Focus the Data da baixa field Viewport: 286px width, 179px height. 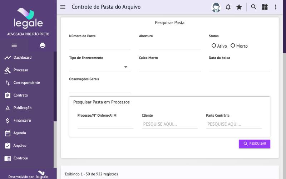point(239,67)
